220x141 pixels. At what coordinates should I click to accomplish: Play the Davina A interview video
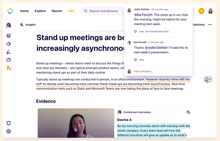[76, 130]
